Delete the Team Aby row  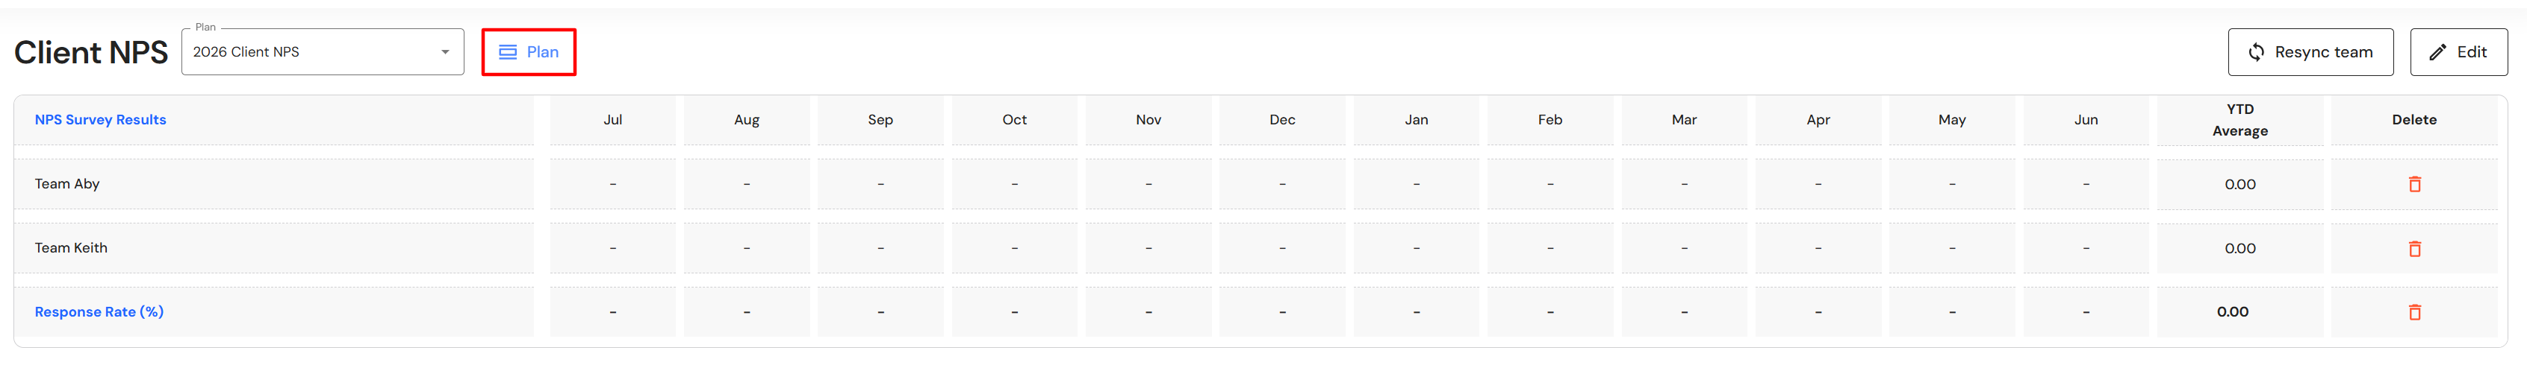2414,184
